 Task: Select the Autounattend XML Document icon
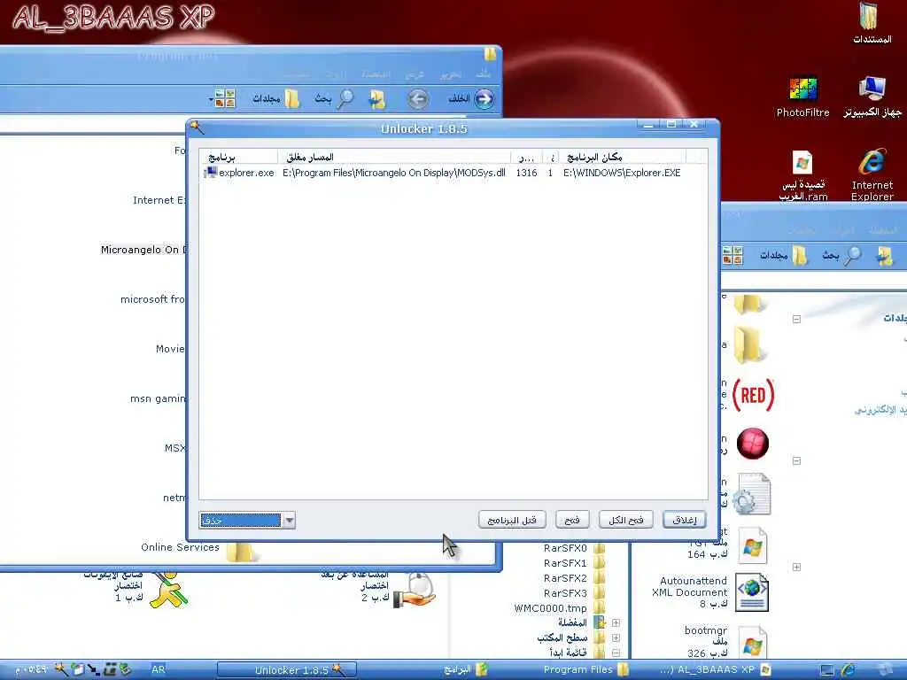(751, 592)
